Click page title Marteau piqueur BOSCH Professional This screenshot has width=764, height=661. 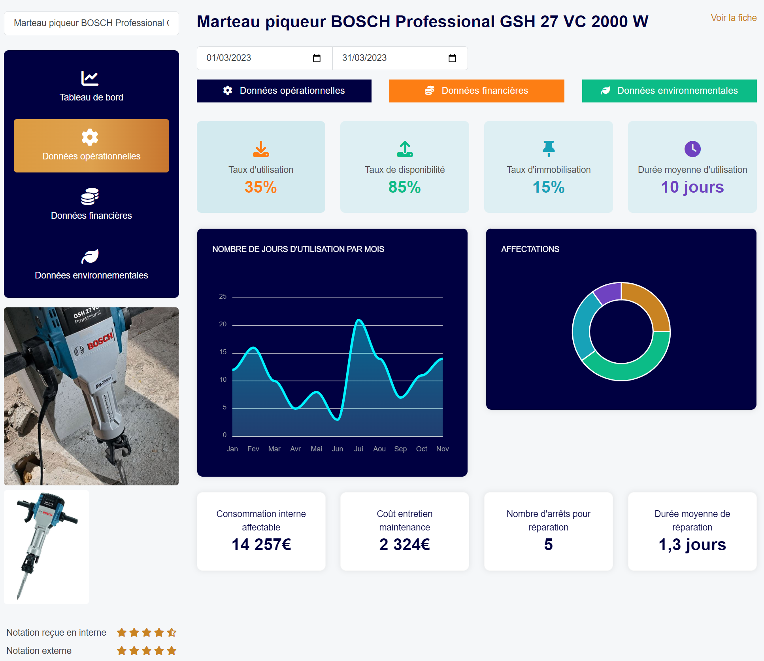[423, 22]
